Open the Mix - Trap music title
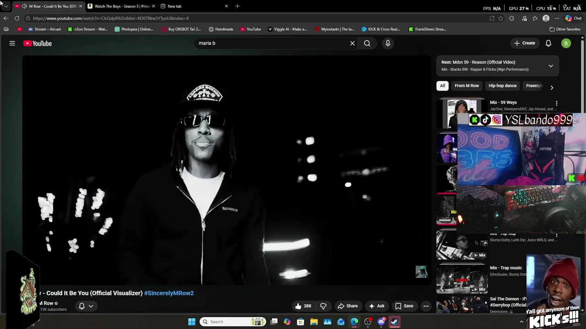The image size is (586, 329). [x=506, y=268]
